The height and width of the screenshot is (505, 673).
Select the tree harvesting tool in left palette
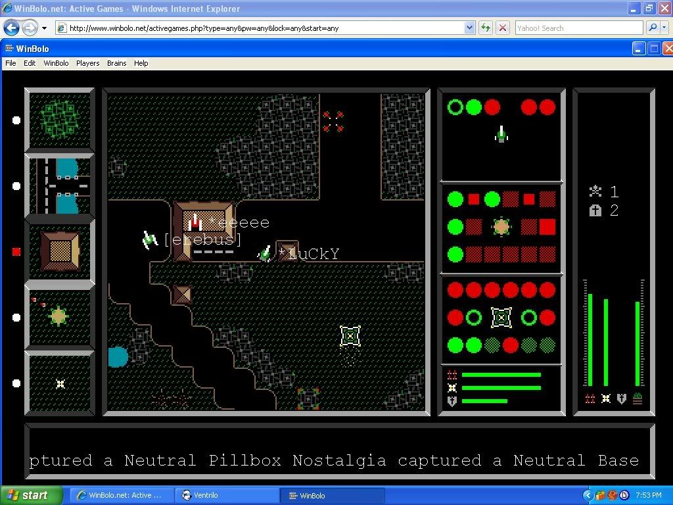60,120
